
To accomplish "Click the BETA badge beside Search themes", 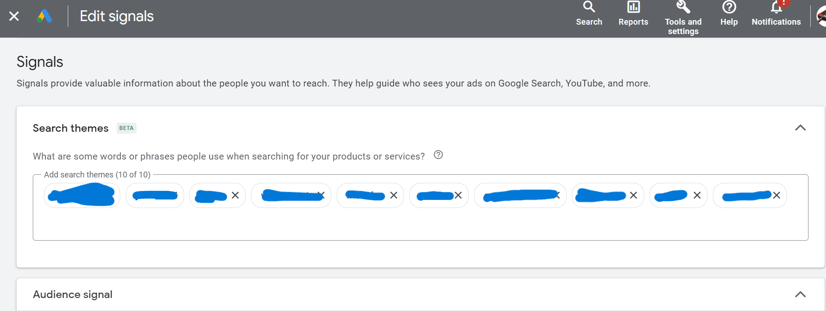I will [x=127, y=128].
